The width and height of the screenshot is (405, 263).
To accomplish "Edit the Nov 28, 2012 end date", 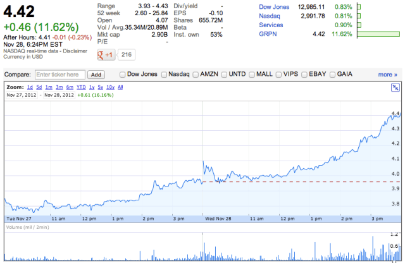I will (x=59, y=95).
